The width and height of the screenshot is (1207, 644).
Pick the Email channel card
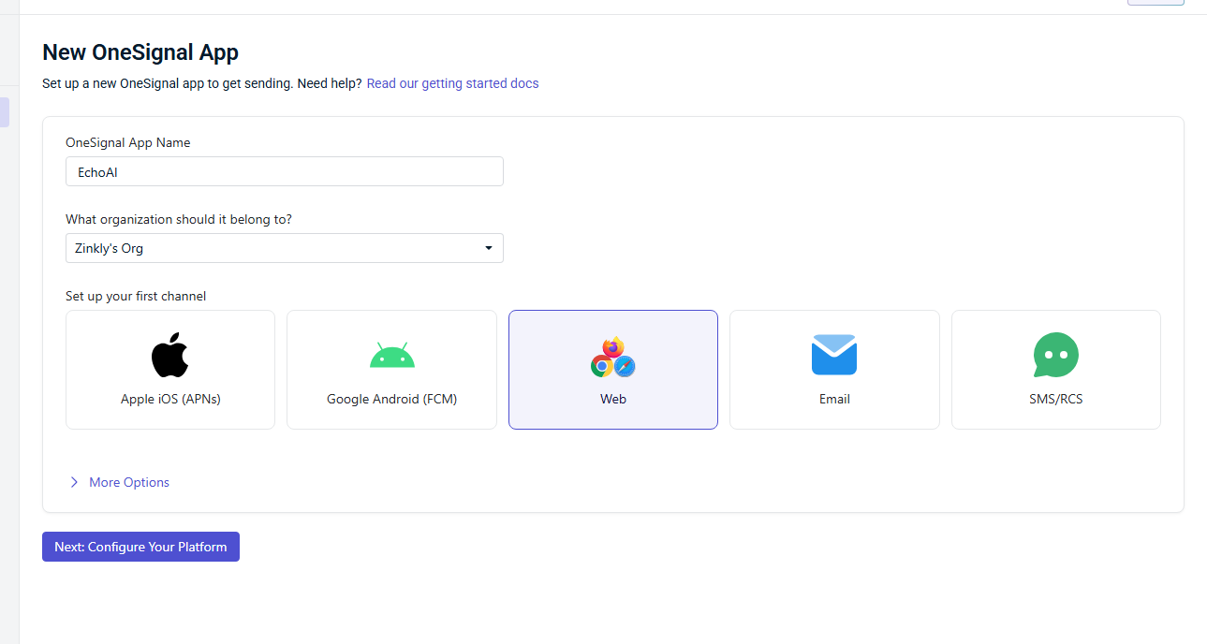click(834, 370)
